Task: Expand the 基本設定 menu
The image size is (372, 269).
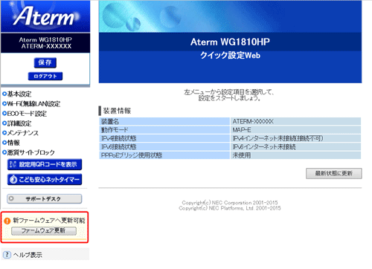Action: pyautogui.click(x=19, y=94)
